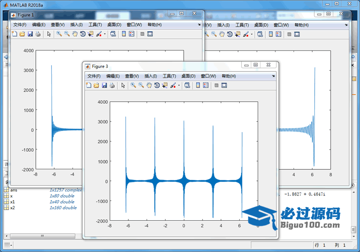Open 桌面(D) menu in Figure 3
Screen dimensions: 360x252
coord(188,76)
